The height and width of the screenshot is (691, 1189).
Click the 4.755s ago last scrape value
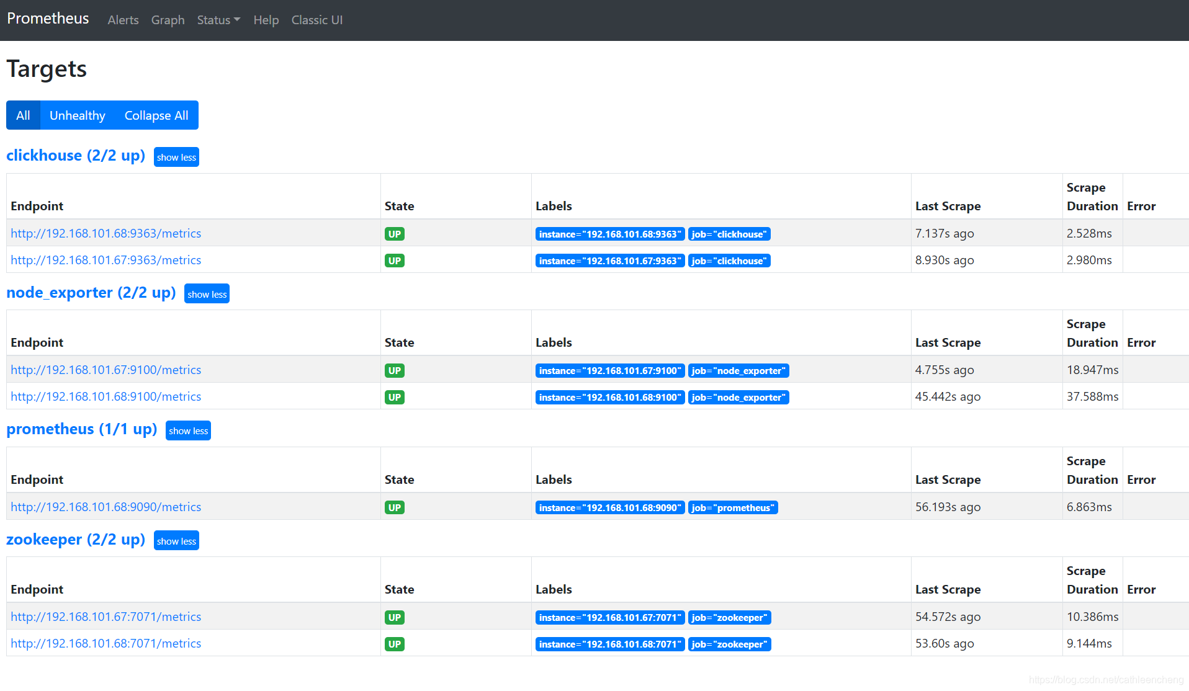click(944, 370)
